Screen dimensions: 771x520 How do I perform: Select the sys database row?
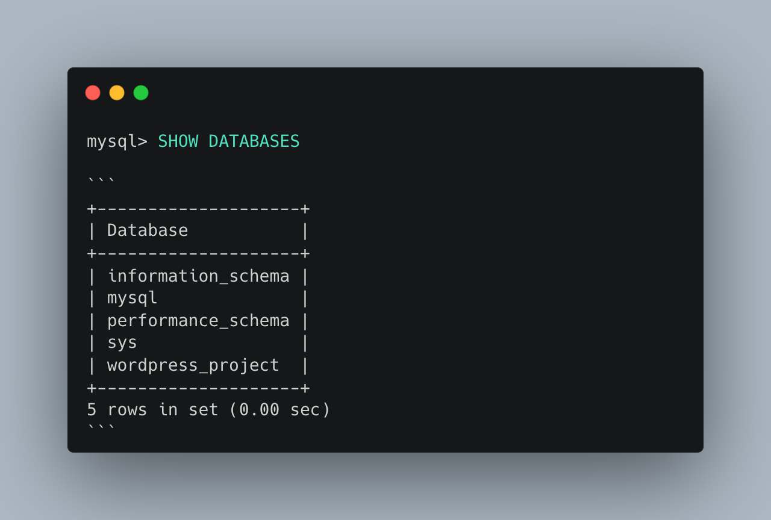122,342
